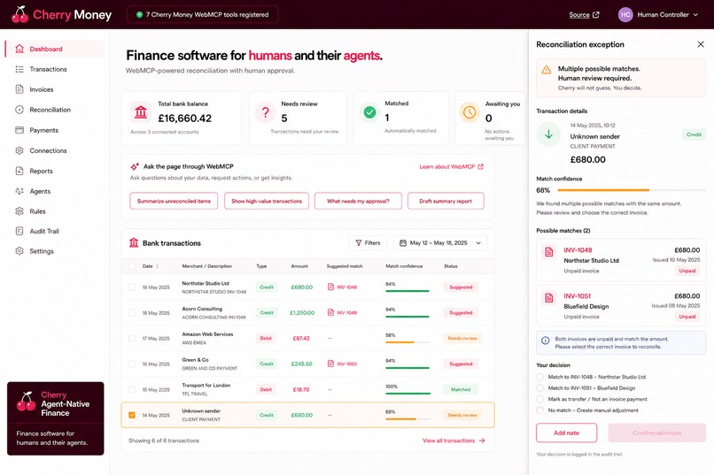This screenshot has width=714, height=475.
Task: Select No match – Create manual adjustment radio
Action: [x=540, y=410]
